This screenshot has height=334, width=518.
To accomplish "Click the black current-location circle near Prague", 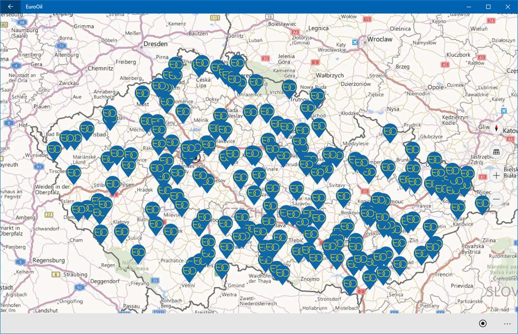I will [x=195, y=157].
